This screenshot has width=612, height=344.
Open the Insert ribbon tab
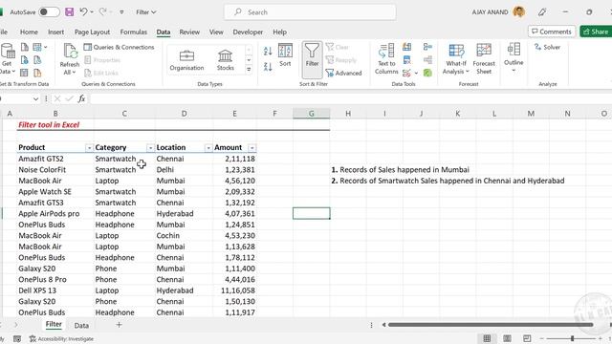[x=55, y=32]
